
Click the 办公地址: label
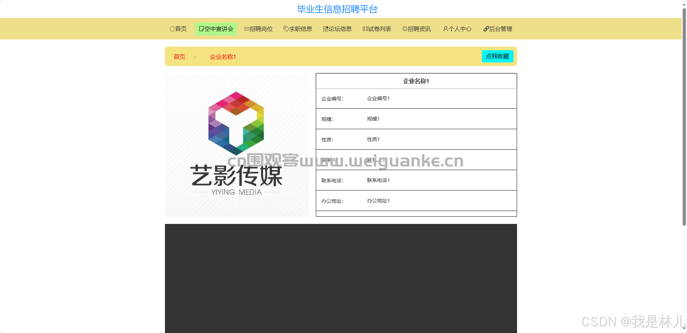pyautogui.click(x=332, y=201)
